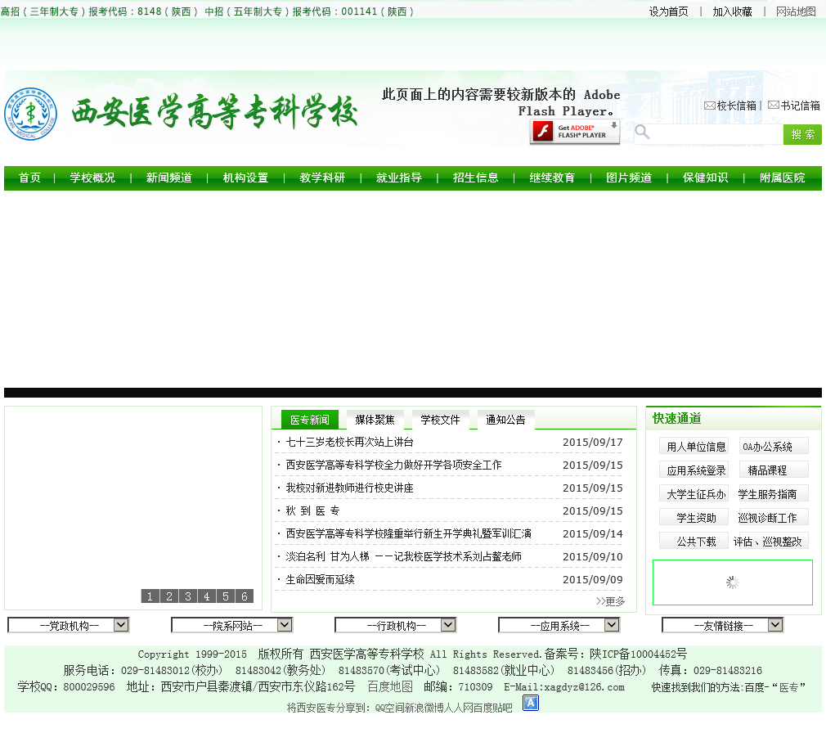Click 百度地图 link in footer
The image size is (826, 751).
[390, 686]
